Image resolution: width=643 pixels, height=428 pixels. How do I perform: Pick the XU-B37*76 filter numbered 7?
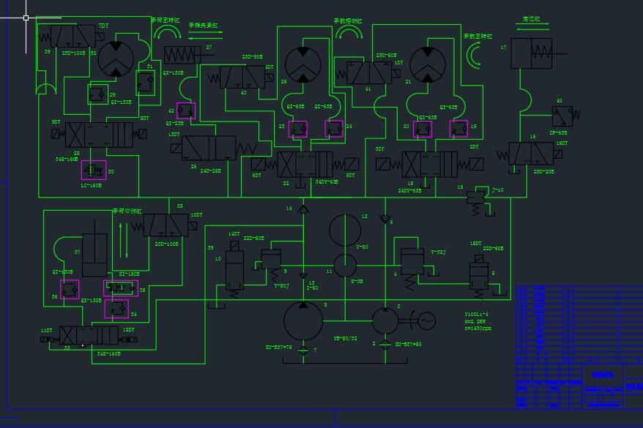tap(303, 350)
